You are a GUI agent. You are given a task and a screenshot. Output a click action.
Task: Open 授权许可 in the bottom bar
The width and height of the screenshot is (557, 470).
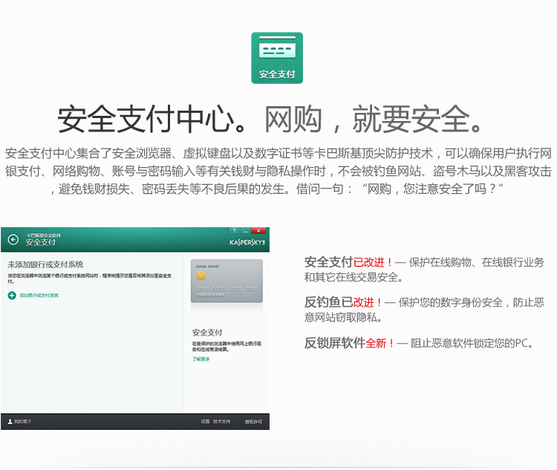[253, 421]
